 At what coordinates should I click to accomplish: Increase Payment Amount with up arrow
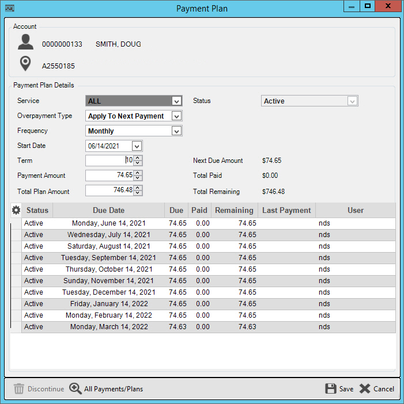point(138,173)
